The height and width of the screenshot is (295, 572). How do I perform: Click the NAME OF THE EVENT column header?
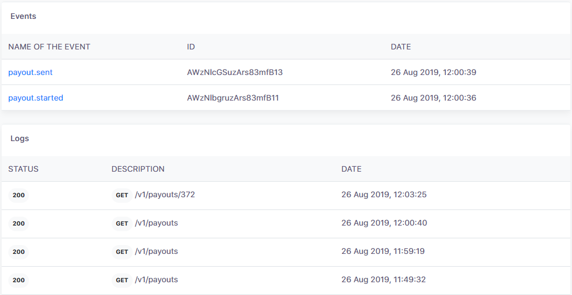(x=49, y=47)
